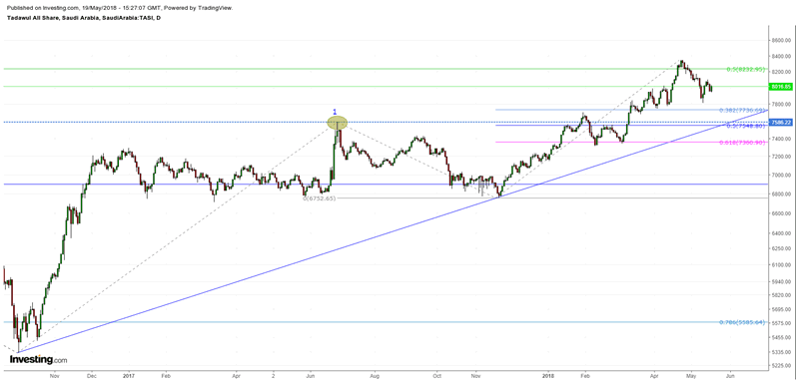Click the Dec label on the time axis

tap(92, 376)
